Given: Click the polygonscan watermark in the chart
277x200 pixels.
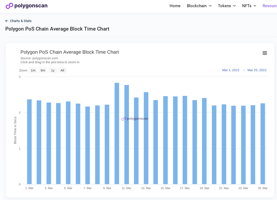Looking at the screenshot, I should coord(135,119).
